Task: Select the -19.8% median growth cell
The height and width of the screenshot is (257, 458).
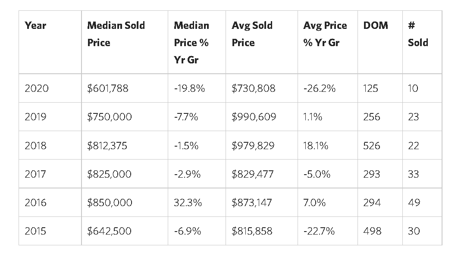Action: 189,88
